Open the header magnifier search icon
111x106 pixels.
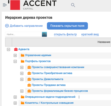click(x=73, y=5)
